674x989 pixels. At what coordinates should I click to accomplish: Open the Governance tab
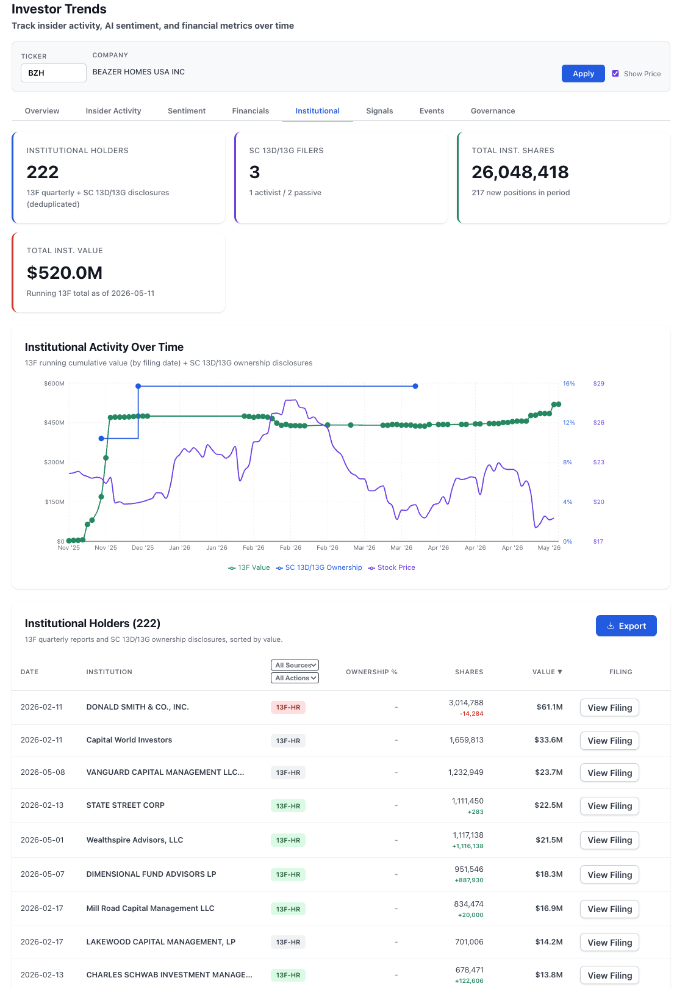pos(493,111)
